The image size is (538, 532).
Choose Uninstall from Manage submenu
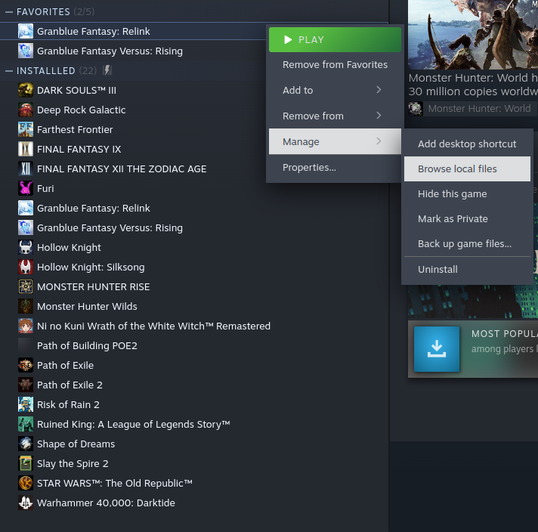467,270
